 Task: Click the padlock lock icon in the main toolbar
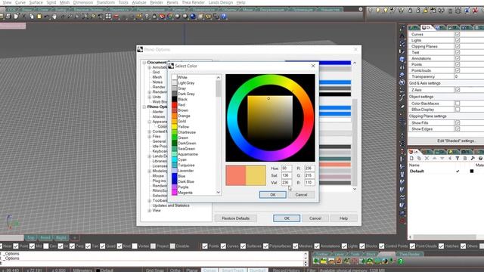click(154, 16)
